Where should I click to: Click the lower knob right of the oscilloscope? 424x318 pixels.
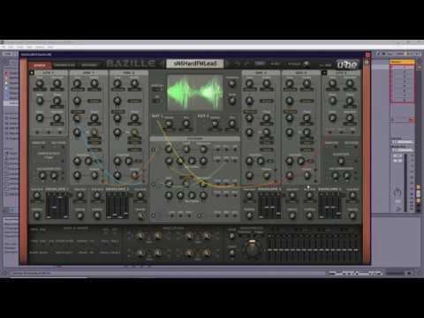click(x=232, y=101)
